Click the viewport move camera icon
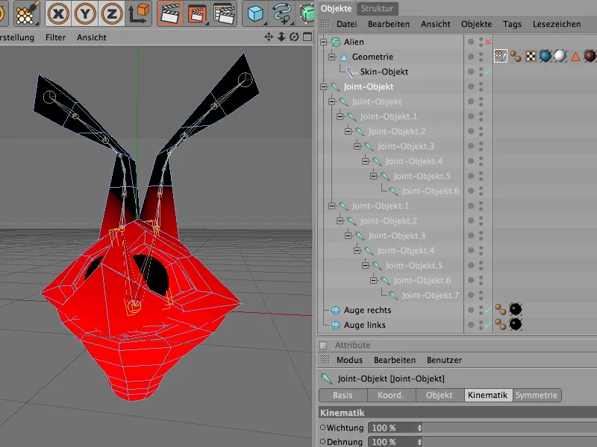 click(x=269, y=37)
